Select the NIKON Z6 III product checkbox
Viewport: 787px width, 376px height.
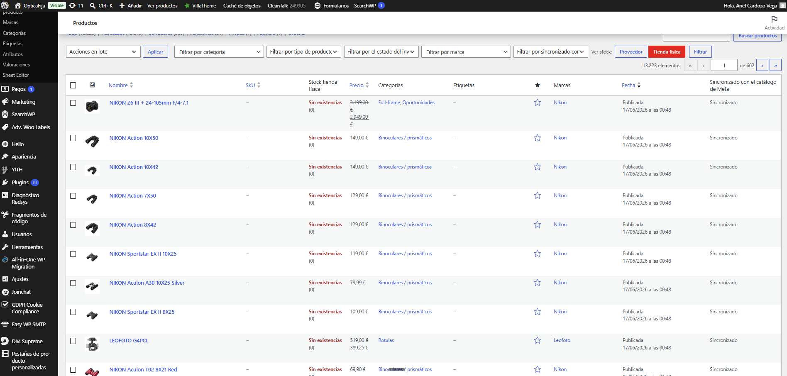click(73, 103)
